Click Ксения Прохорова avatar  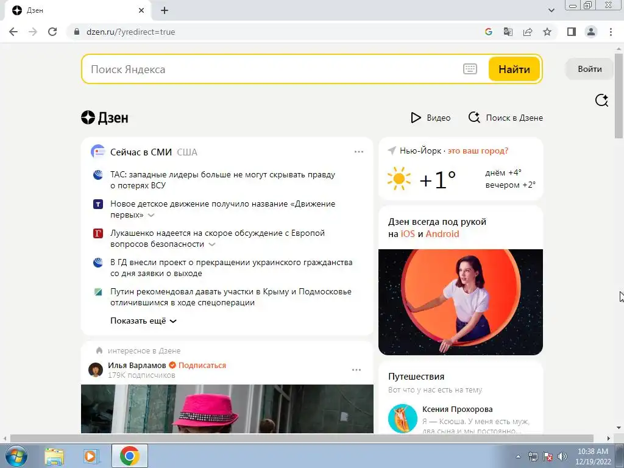coord(403,419)
